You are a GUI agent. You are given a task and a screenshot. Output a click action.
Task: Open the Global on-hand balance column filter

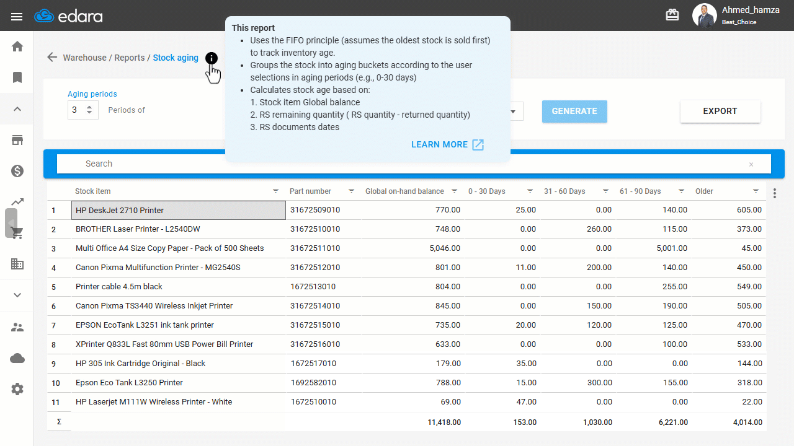coord(455,191)
